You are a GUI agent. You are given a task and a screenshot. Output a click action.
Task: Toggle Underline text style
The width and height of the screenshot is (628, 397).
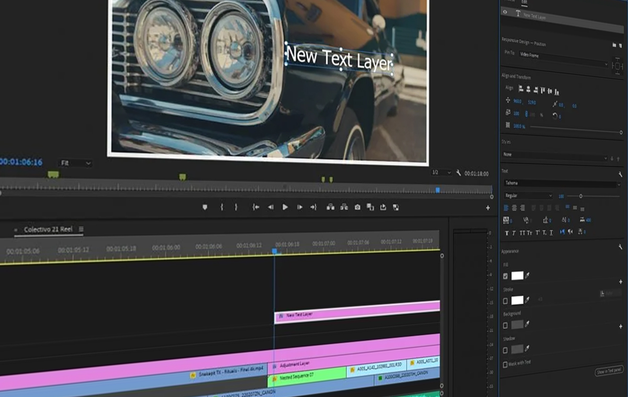click(552, 233)
